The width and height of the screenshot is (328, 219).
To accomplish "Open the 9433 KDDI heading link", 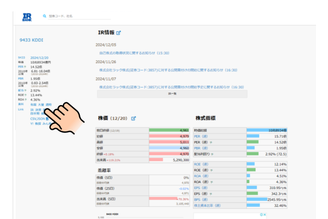I will (x=31, y=40).
